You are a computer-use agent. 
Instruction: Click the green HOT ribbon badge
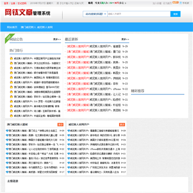pos(9,38)
